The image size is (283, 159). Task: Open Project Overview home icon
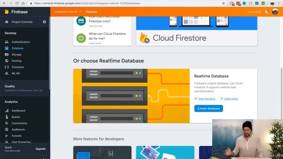(7, 22)
